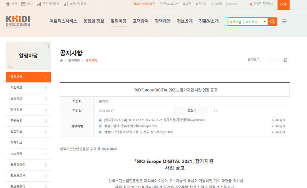Click file icon of 별첨1 attachment
The height and width of the screenshot is (188, 307).
[100, 126]
